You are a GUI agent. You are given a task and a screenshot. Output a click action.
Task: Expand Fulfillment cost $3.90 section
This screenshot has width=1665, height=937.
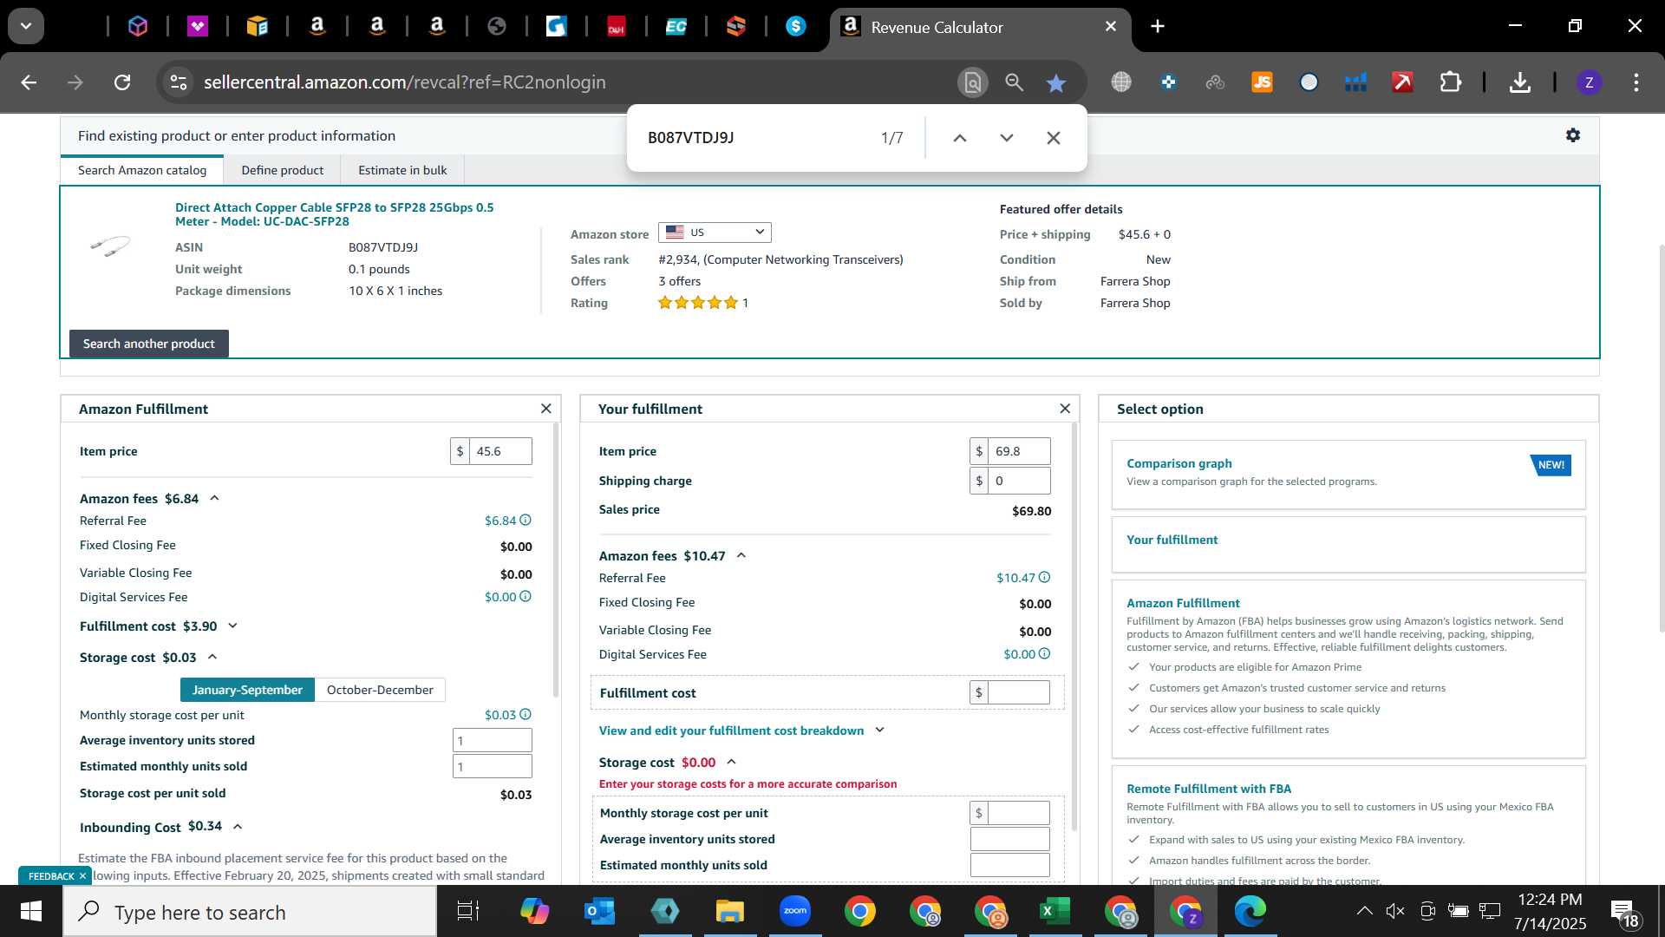pos(232,626)
